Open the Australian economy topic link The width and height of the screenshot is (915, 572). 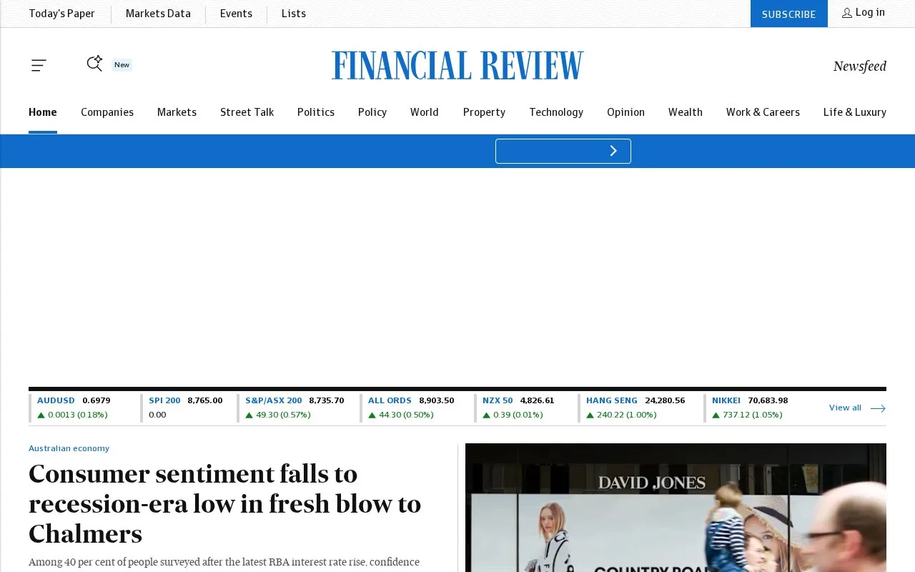coord(69,449)
